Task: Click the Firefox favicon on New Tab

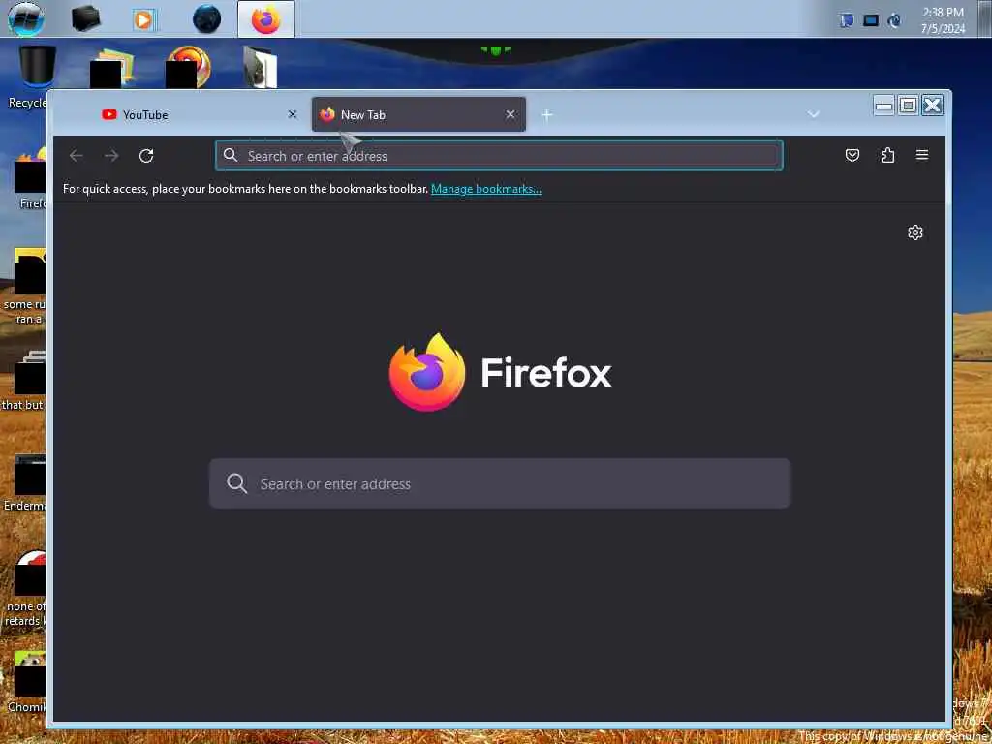Action: pos(327,114)
